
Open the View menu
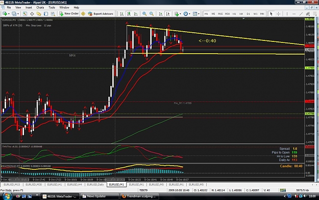(18, 8)
